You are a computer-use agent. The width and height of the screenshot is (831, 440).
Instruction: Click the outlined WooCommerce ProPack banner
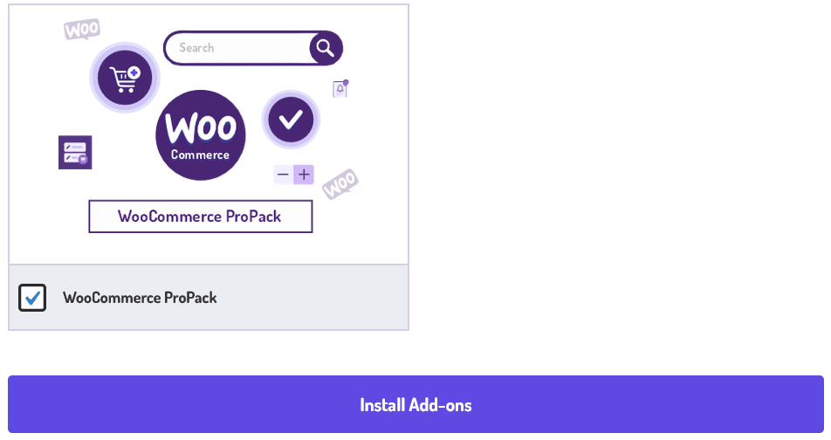(201, 217)
